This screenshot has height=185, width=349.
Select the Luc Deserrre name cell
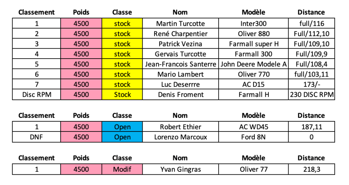click(180, 84)
